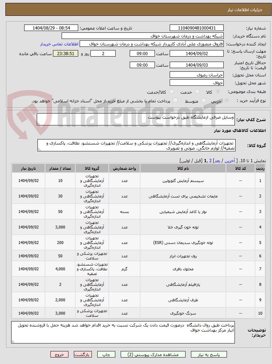Click the announcement date 1404/08/29 field
272x364 pixels.
coord(51,28)
